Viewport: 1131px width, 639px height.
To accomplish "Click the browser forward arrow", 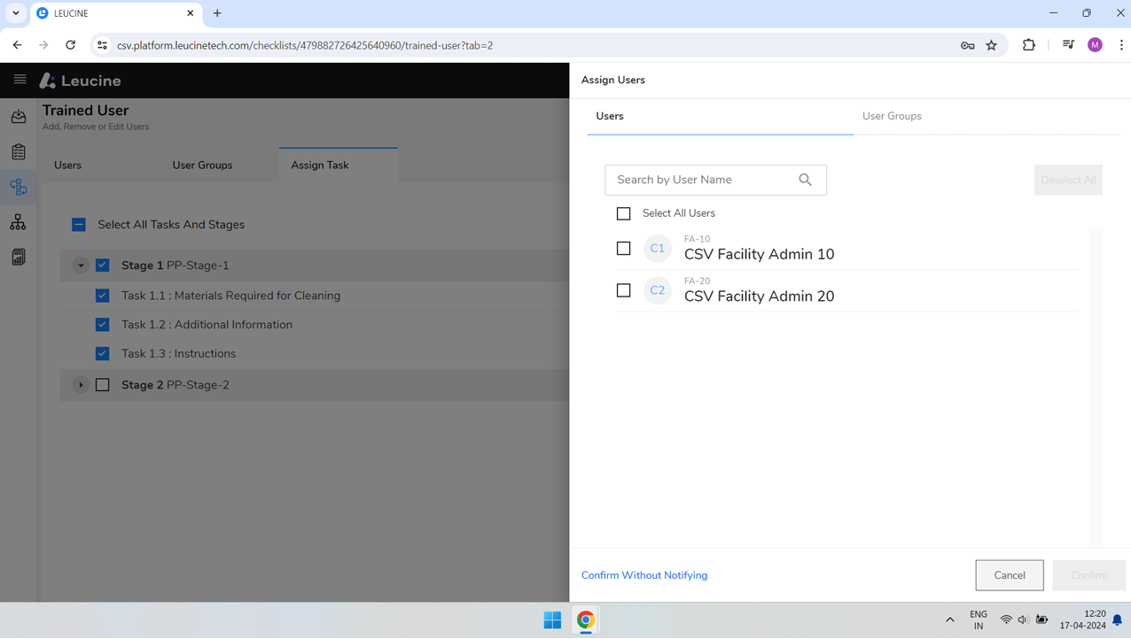I will (x=43, y=45).
